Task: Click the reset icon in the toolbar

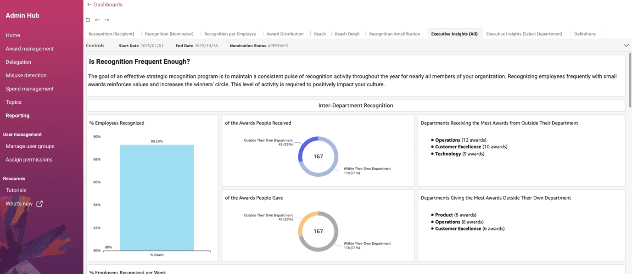Action: pyautogui.click(x=88, y=20)
